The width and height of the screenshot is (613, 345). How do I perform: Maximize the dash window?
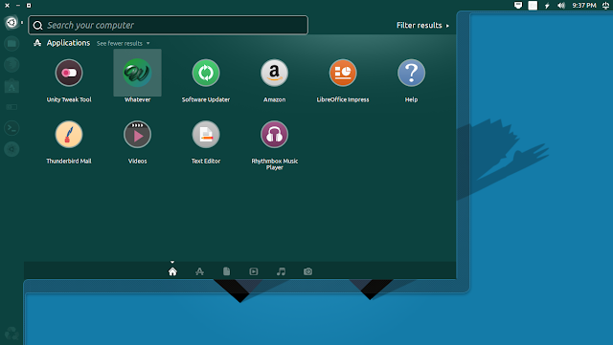(29, 6)
